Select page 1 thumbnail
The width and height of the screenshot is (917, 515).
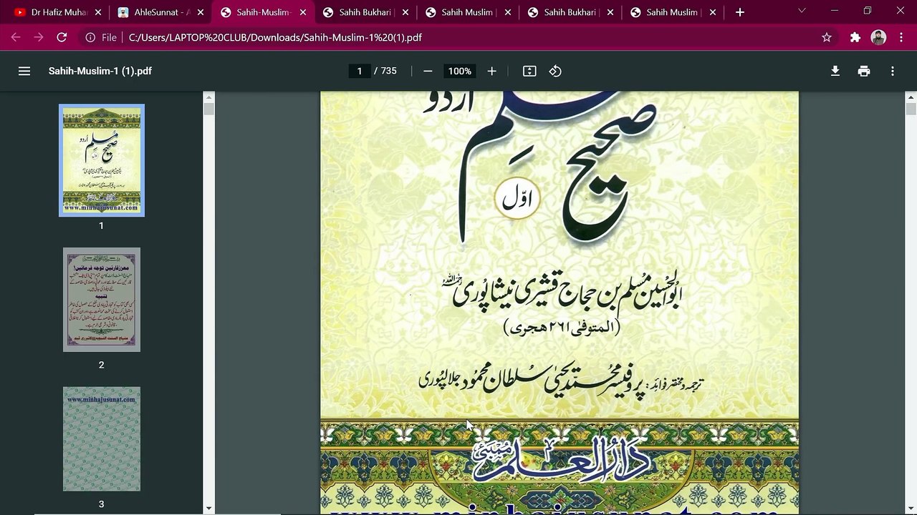click(x=102, y=160)
